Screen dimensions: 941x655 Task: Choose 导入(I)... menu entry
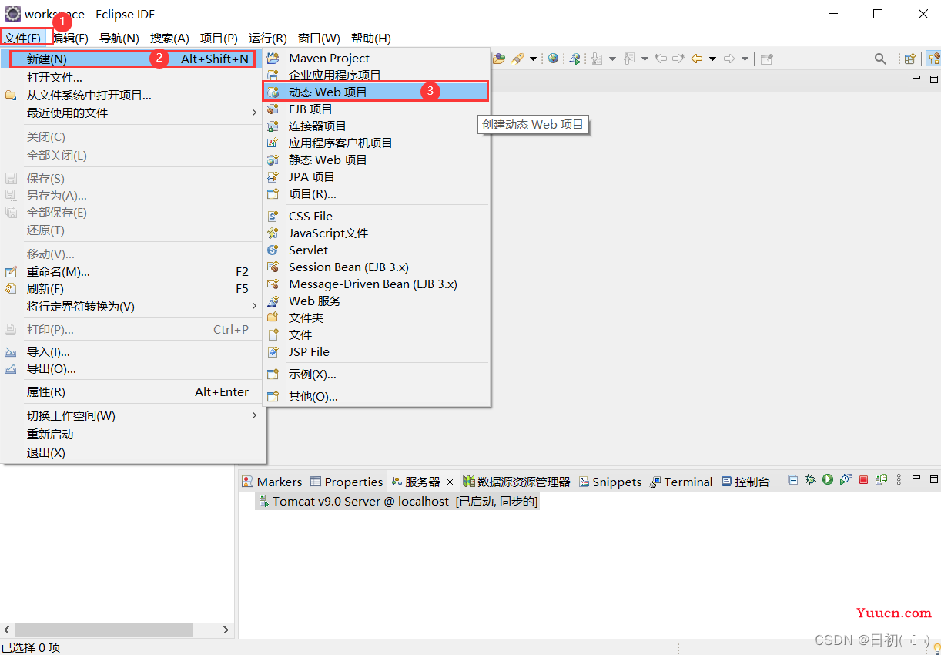[x=132, y=351]
